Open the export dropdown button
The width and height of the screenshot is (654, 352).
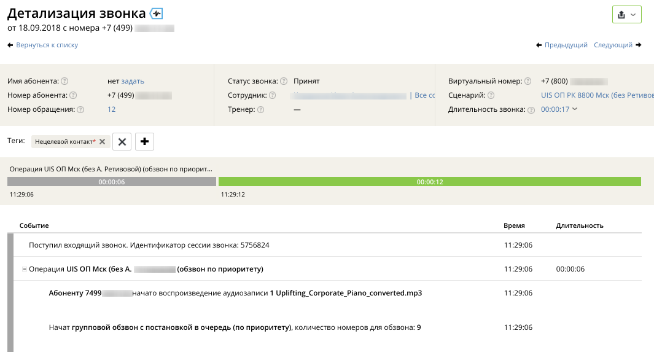coord(626,15)
